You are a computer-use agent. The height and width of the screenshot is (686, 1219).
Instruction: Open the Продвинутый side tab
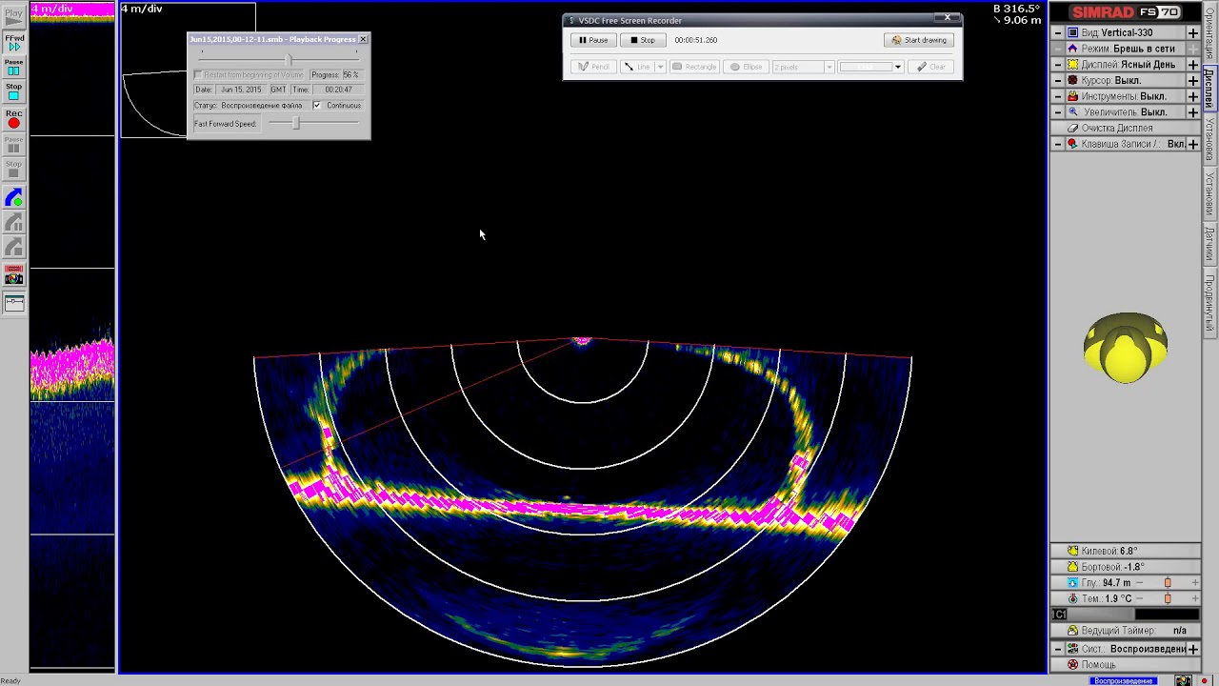1209,303
